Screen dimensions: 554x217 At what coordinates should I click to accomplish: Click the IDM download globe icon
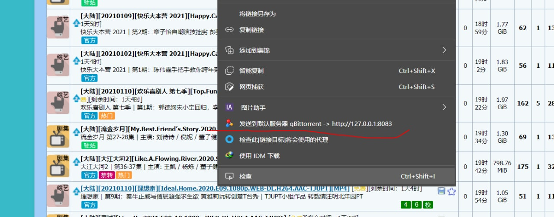(x=230, y=156)
